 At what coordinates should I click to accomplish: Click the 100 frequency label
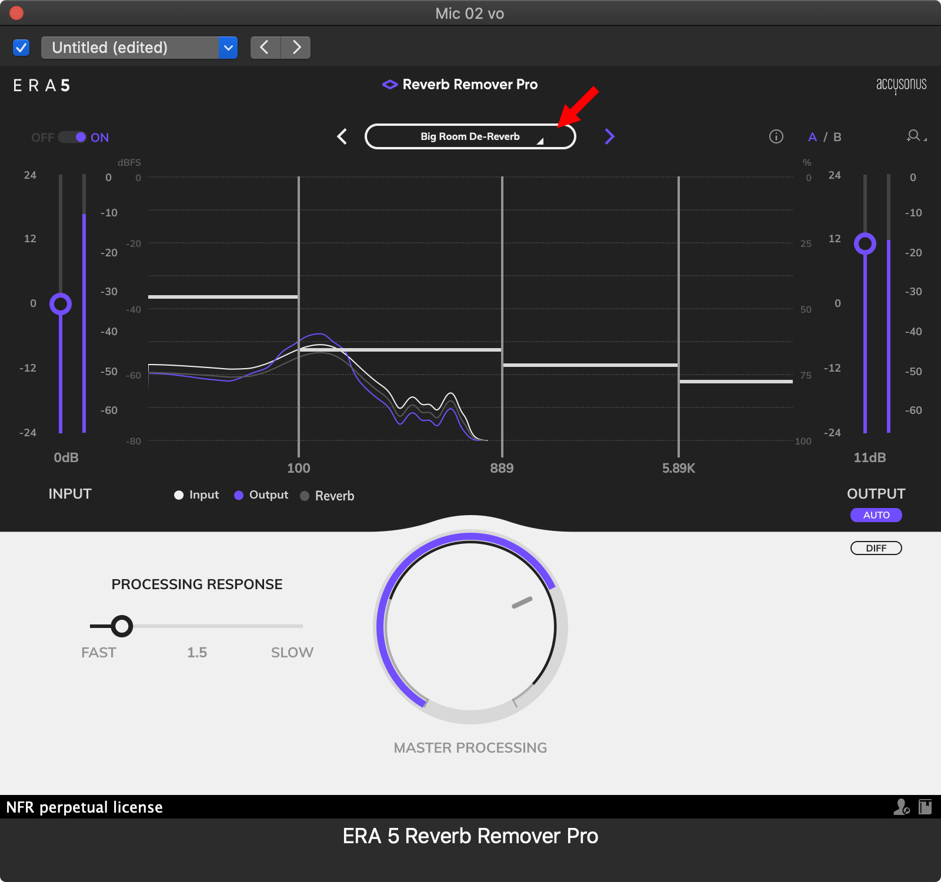click(x=299, y=468)
